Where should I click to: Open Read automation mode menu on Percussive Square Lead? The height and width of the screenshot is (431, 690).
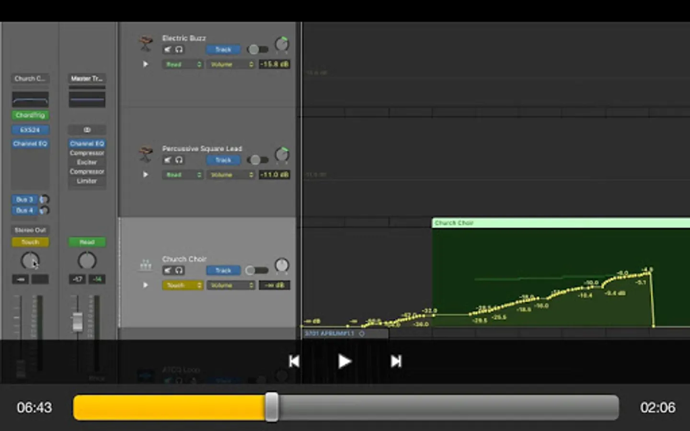point(183,175)
